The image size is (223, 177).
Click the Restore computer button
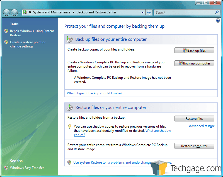coord(194,146)
